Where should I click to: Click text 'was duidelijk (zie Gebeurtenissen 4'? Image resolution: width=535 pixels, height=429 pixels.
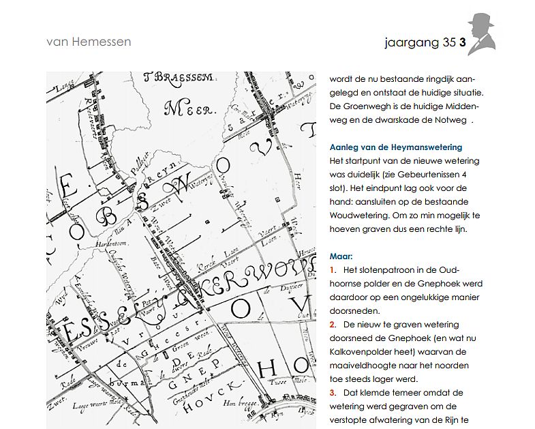coord(398,175)
